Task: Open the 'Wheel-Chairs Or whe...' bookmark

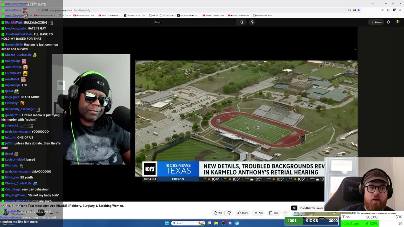Action: [214, 15]
